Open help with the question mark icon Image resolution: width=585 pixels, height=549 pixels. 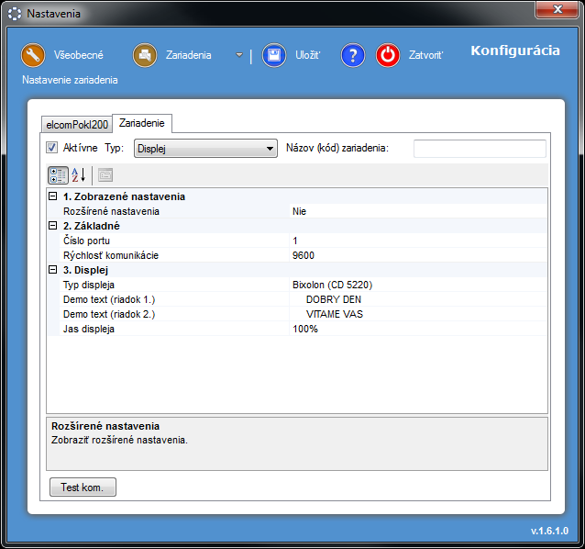pos(353,55)
